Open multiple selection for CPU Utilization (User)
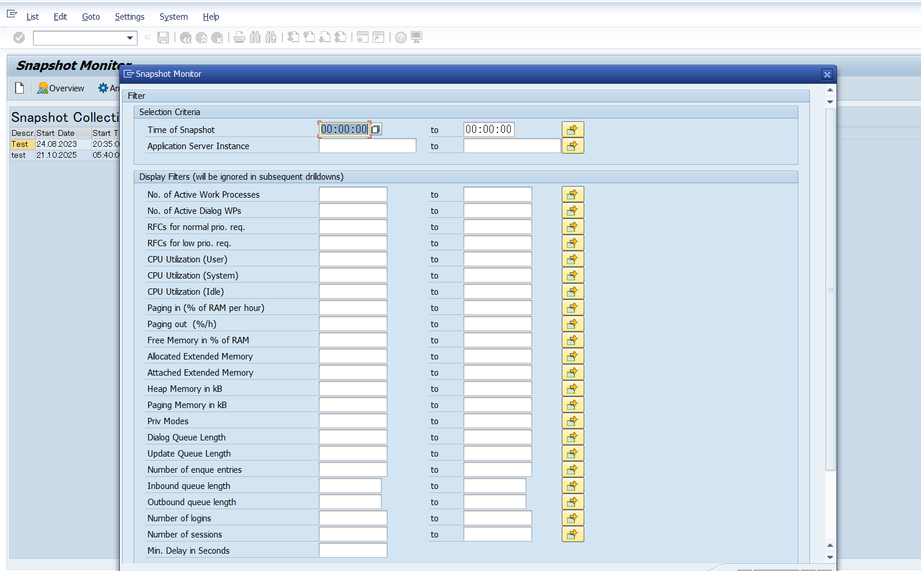This screenshot has width=921, height=571. [572, 259]
